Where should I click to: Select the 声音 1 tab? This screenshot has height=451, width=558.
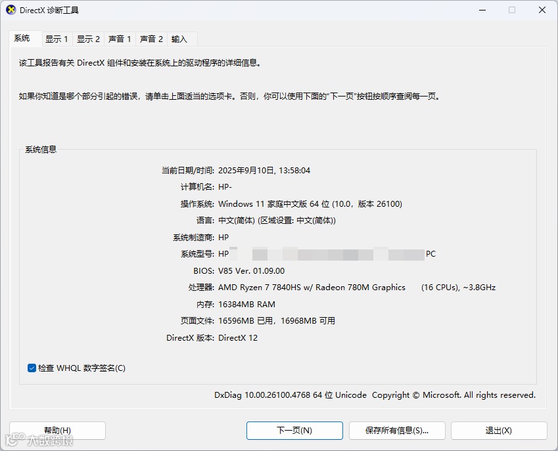pyautogui.click(x=120, y=39)
